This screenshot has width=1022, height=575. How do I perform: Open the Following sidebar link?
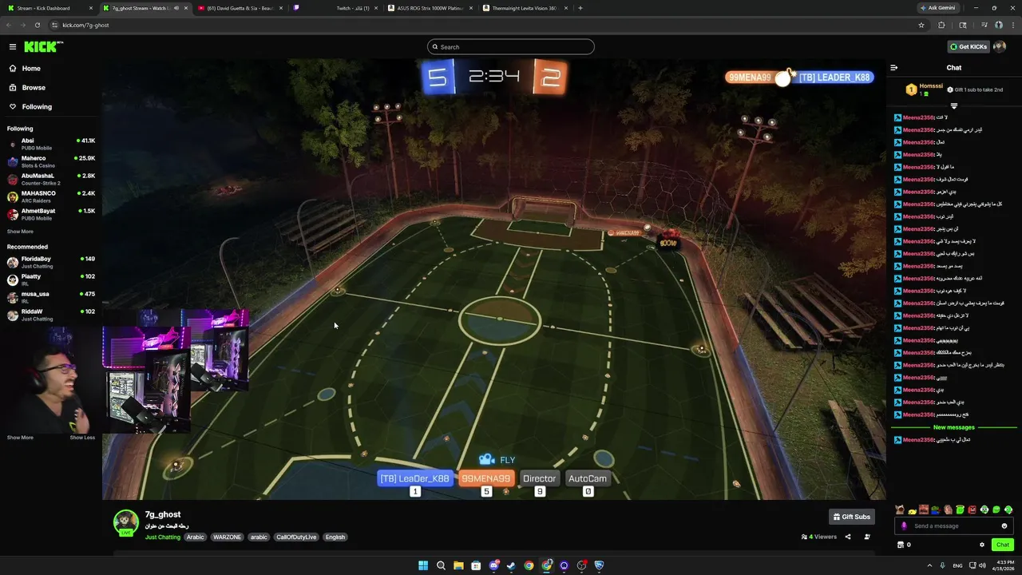pyautogui.click(x=37, y=107)
